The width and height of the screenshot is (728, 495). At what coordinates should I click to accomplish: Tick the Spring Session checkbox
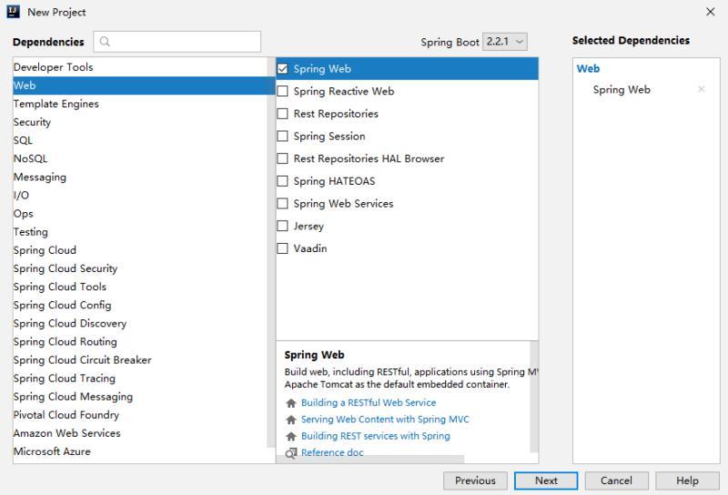[x=282, y=136]
